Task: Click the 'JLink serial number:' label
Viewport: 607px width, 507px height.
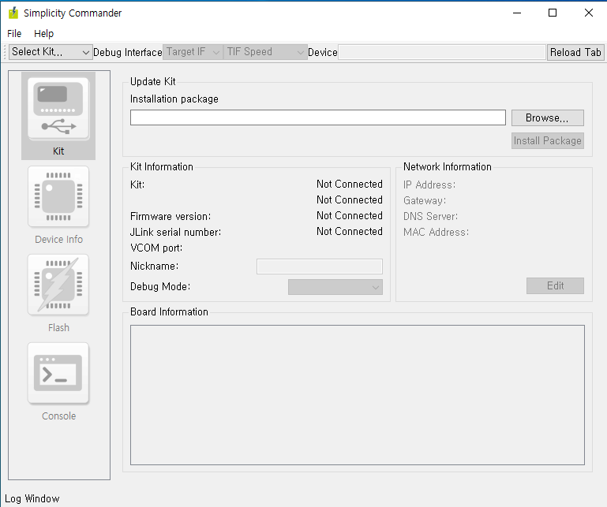Action: coord(175,232)
